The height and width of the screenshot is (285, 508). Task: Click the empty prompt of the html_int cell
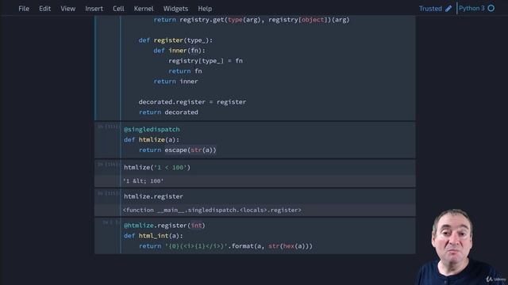coord(110,222)
